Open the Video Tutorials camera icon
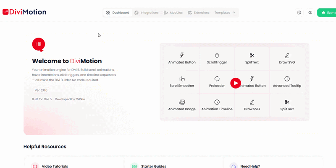The width and height of the screenshot is (336, 168). click(35, 166)
